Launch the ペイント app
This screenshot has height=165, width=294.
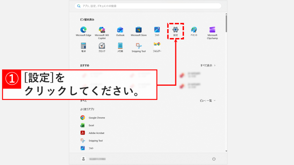click(x=194, y=32)
